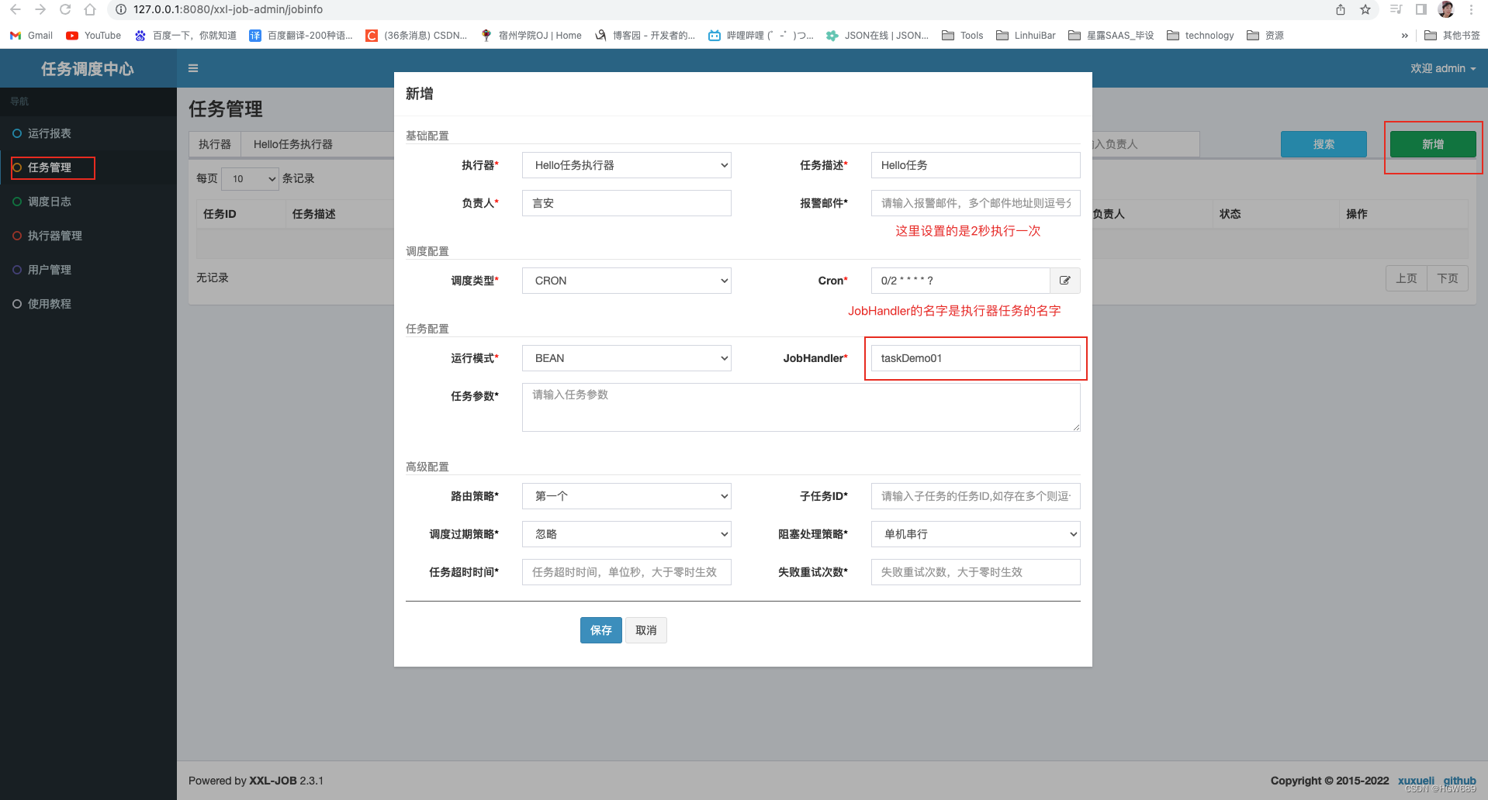Click the browser forward arrow
Viewport: 1488px width, 800px height.
40,9
